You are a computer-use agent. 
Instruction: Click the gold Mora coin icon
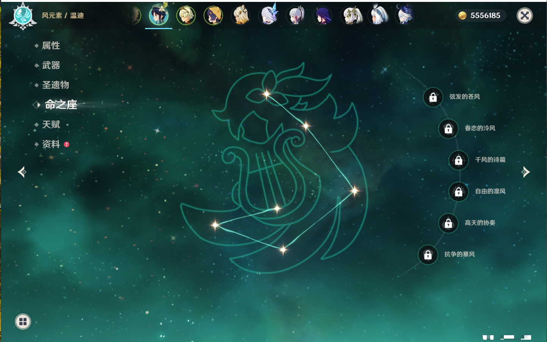click(463, 15)
